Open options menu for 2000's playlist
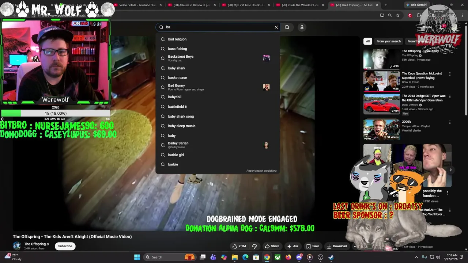This screenshot has height=263, width=468. click(x=450, y=122)
